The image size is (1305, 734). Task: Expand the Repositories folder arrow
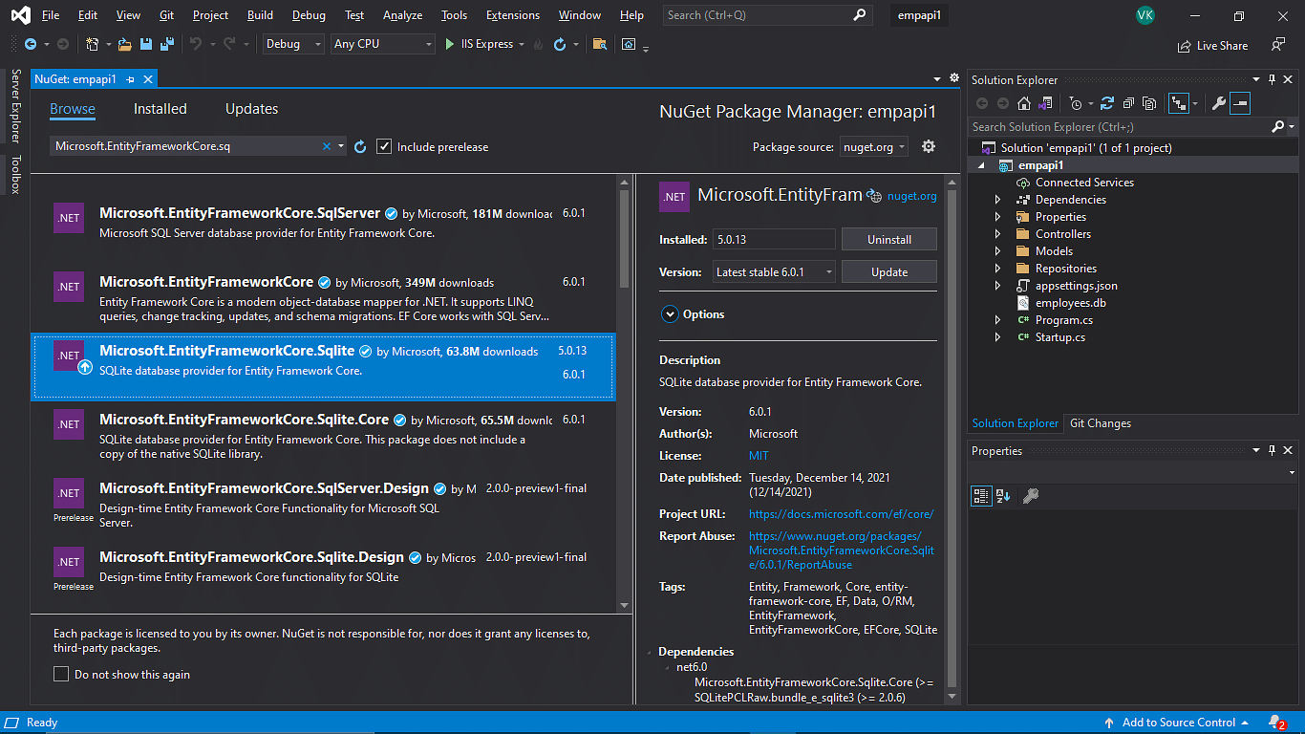(x=997, y=269)
